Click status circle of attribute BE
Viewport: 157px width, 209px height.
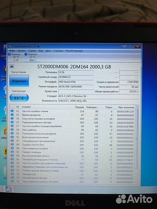point(12,159)
